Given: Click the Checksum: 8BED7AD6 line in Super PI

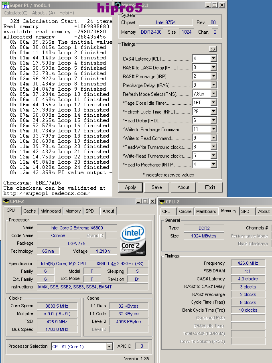Looking at the screenshot, I should click(32, 183).
